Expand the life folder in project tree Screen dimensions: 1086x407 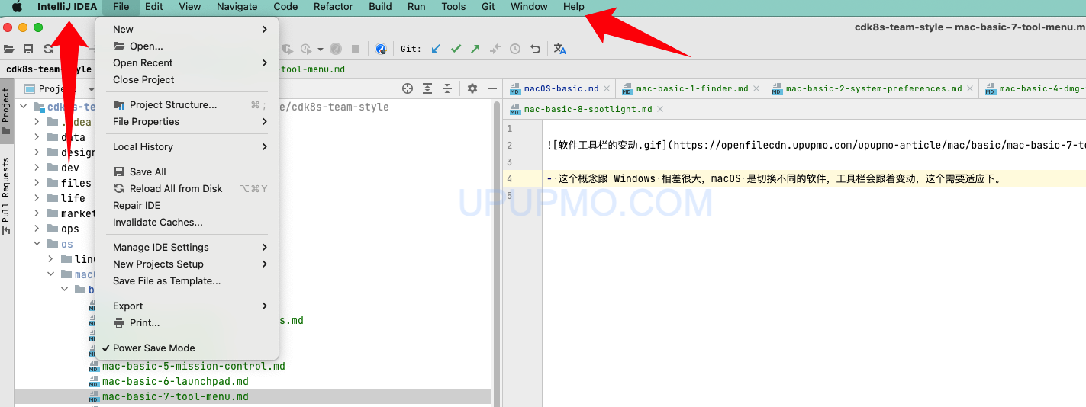[x=37, y=198]
